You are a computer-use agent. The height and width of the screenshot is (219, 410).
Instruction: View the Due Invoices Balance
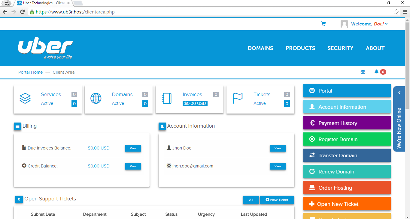point(133,148)
